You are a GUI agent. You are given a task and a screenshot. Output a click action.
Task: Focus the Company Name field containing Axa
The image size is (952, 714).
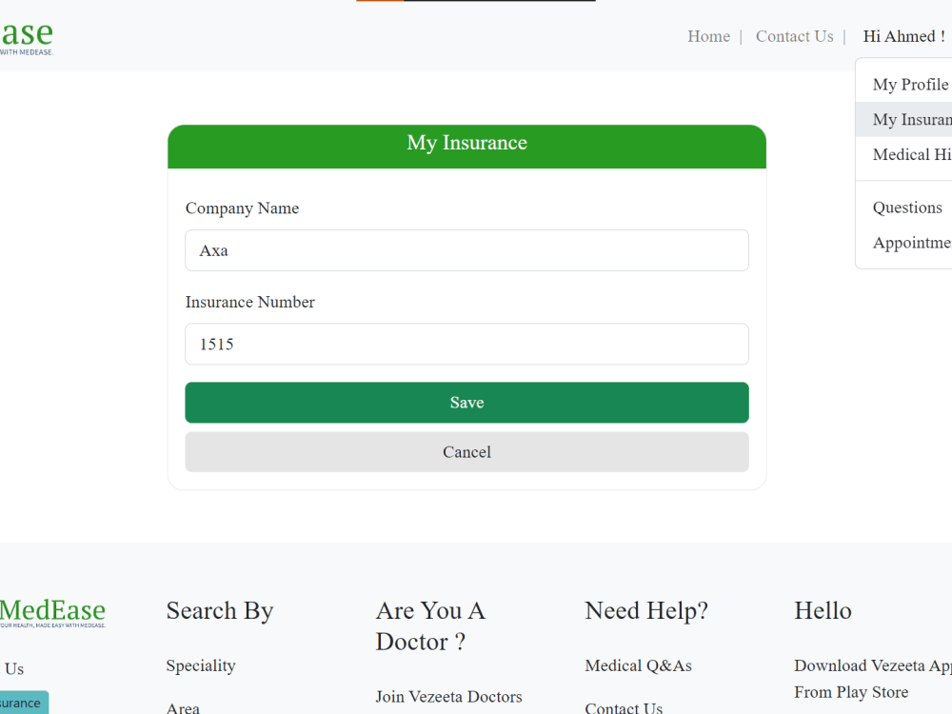(x=466, y=250)
